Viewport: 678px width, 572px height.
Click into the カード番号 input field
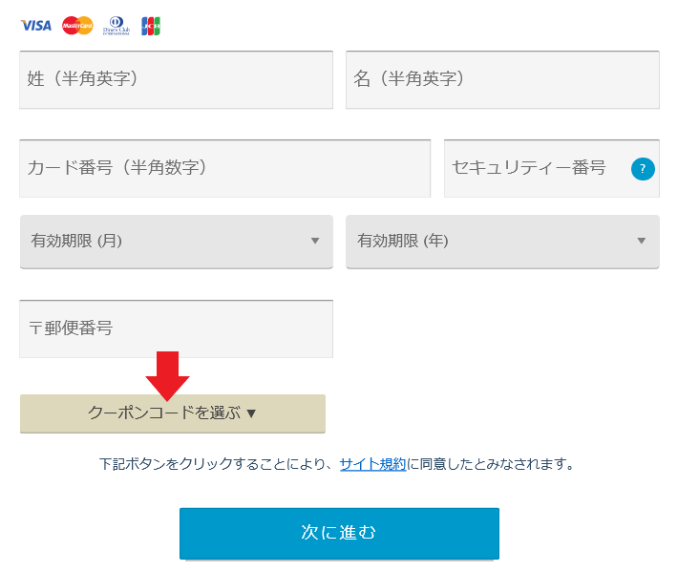point(224,168)
